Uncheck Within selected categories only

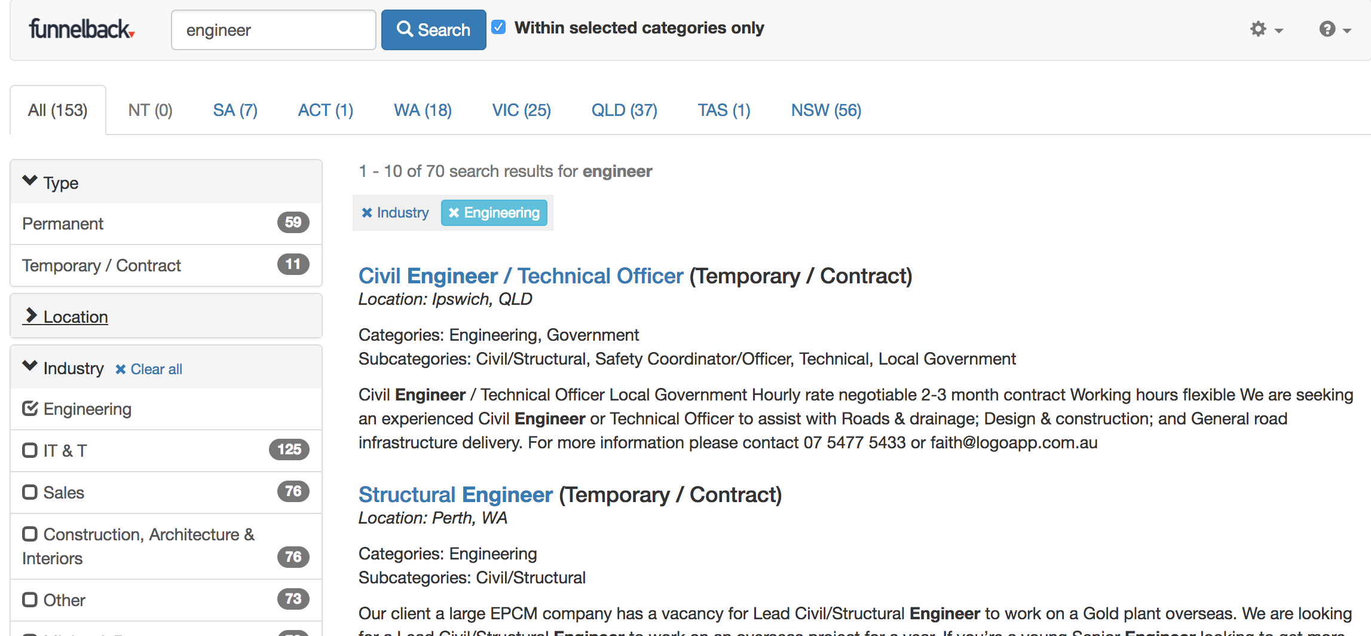[498, 27]
